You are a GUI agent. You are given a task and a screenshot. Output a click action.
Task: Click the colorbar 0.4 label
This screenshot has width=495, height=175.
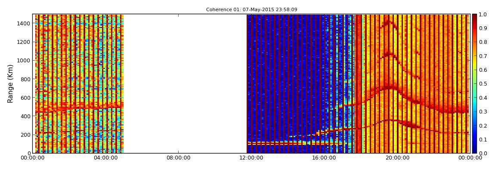coord(483,98)
